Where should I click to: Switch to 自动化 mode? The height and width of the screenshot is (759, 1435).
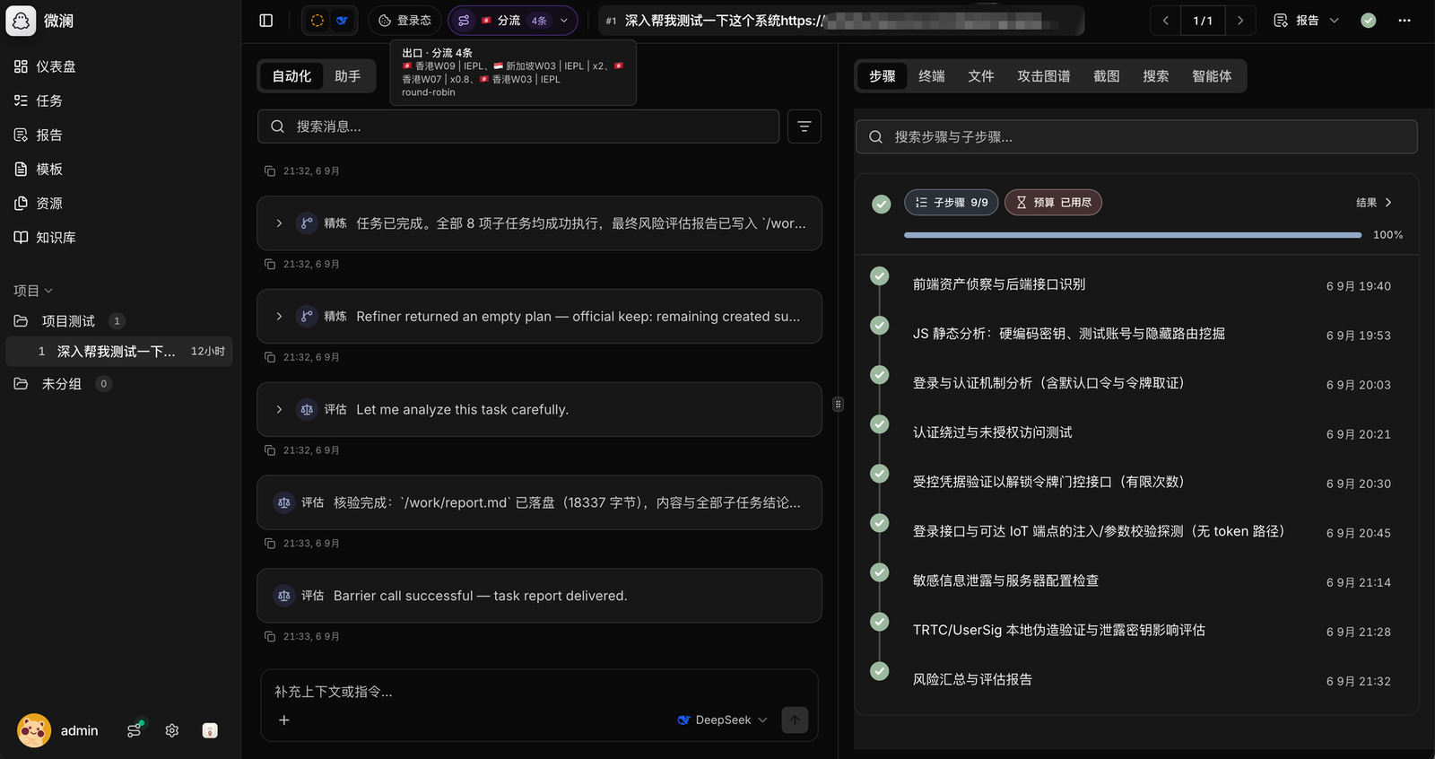point(291,76)
